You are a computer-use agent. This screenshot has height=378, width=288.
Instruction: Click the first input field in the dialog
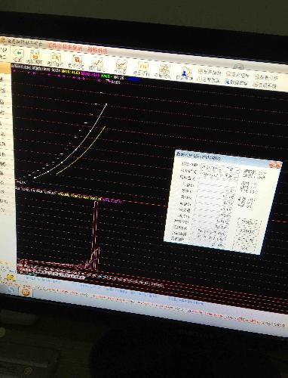click(220, 169)
